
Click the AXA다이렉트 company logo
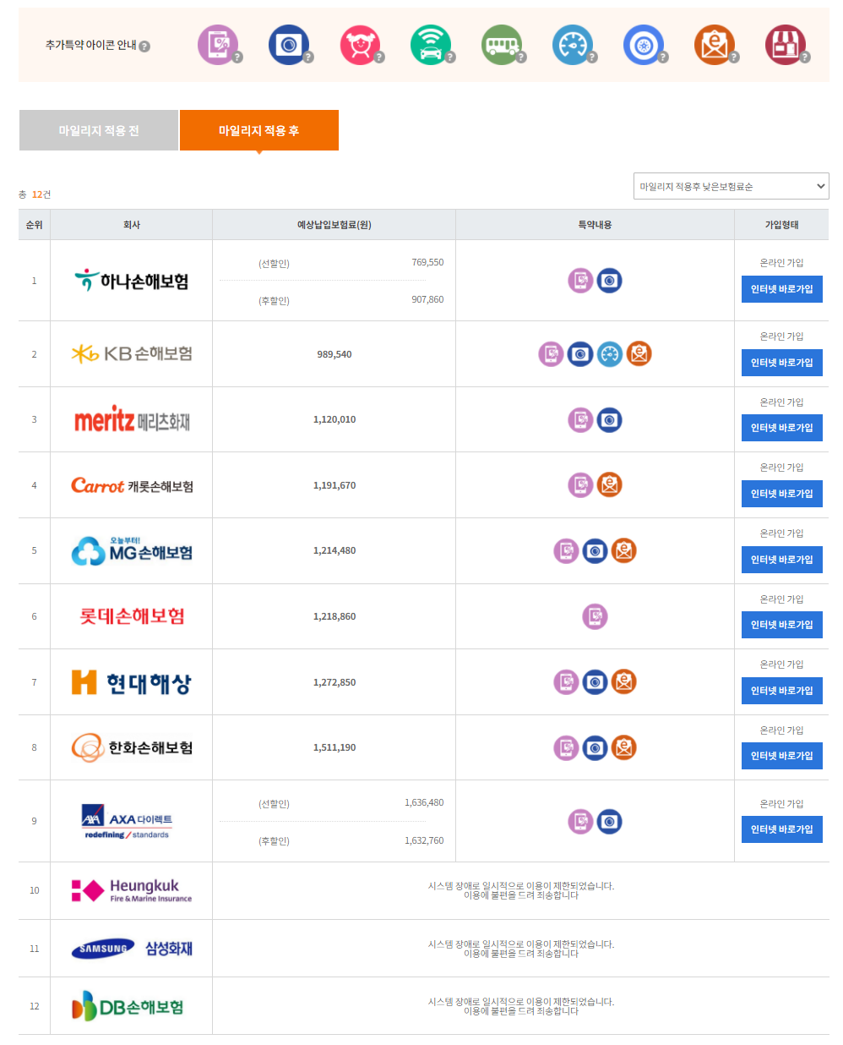point(128,821)
